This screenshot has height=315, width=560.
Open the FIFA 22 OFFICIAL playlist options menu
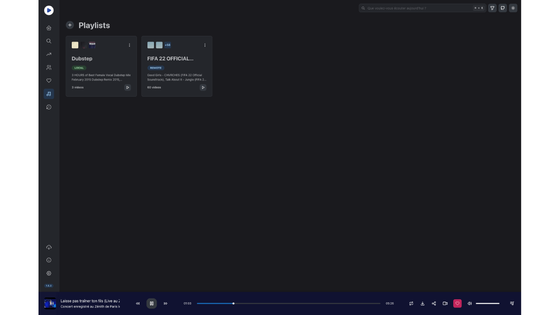pos(205,45)
